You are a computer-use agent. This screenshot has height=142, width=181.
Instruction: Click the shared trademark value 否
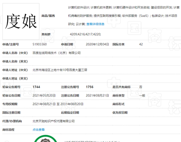[x=141, y=87]
